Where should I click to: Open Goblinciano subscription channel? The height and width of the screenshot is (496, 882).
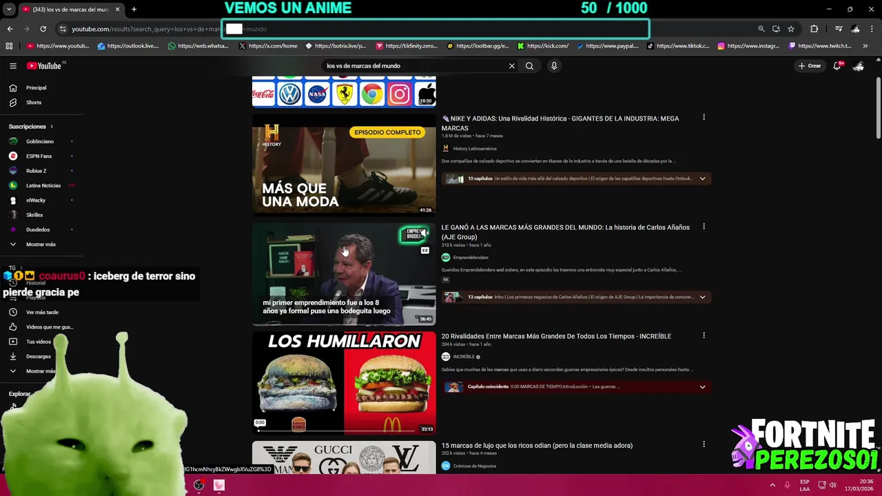[41, 141]
